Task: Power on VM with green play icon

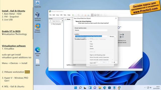Action: (73, 15)
